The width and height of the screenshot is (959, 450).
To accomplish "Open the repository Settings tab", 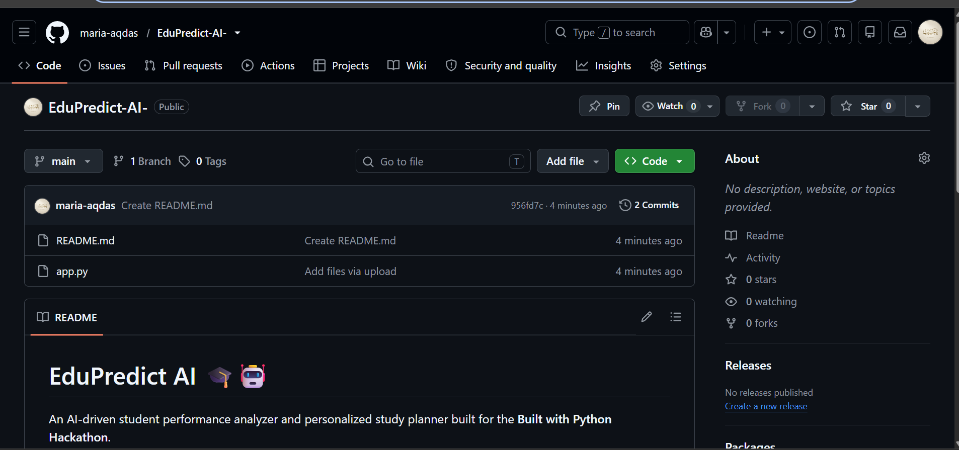I will 678,66.
